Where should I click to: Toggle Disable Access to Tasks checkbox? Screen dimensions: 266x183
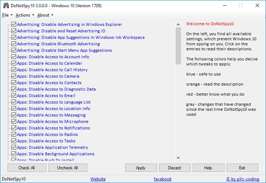[14, 141]
